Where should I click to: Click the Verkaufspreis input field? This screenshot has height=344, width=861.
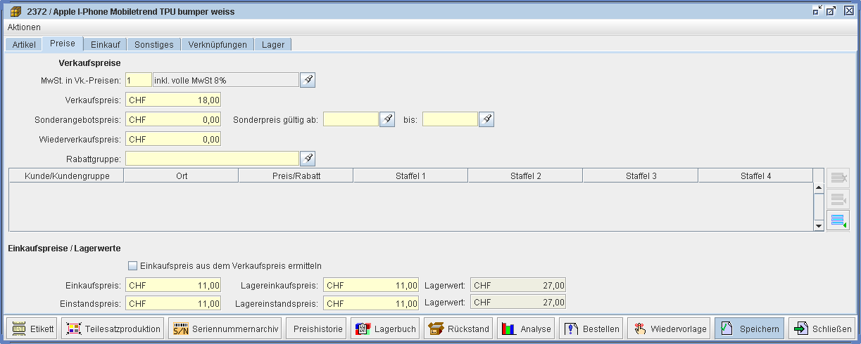(x=173, y=100)
